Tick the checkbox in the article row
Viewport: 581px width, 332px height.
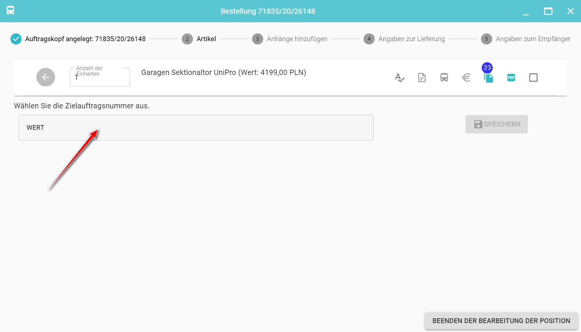pyautogui.click(x=533, y=78)
